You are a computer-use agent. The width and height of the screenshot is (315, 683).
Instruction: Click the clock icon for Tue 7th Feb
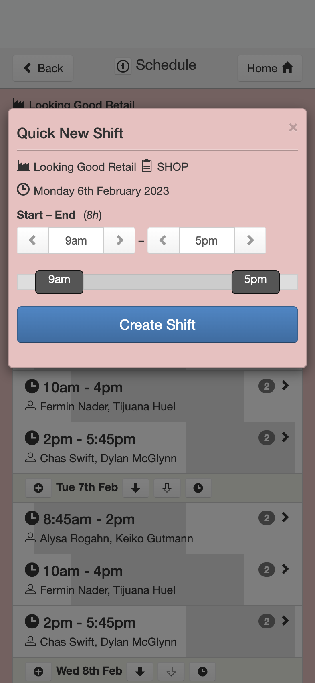click(198, 488)
